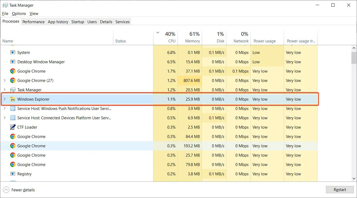Click the scrollbar up arrow

pos(354,47)
